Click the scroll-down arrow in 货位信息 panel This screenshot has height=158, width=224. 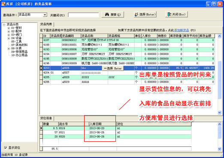click(x=220, y=149)
